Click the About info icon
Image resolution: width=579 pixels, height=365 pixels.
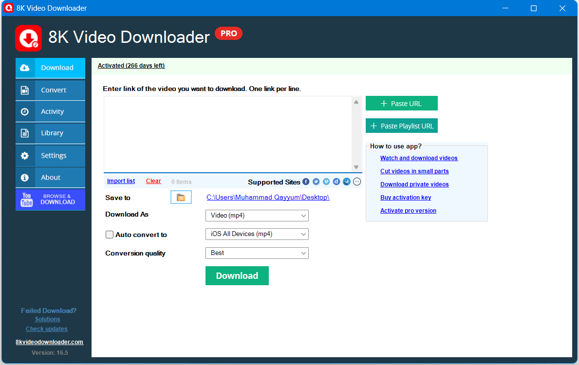pyautogui.click(x=25, y=178)
